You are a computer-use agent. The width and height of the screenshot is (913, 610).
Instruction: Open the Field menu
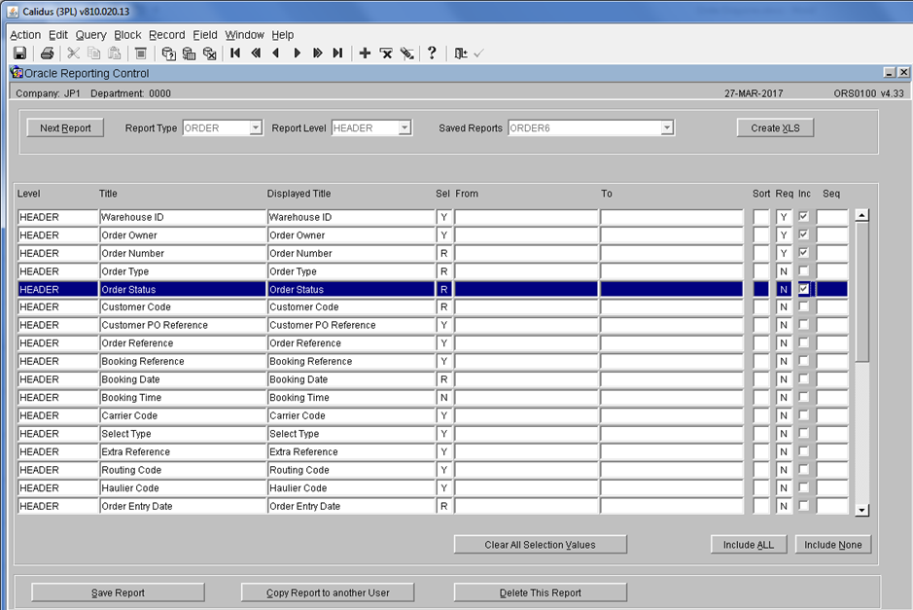click(205, 35)
